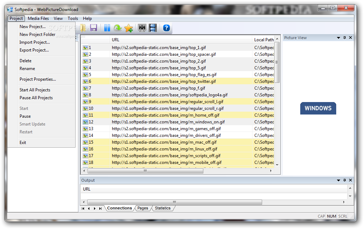Open the View menu
The height and width of the screenshot is (229, 364).
click(x=58, y=18)
